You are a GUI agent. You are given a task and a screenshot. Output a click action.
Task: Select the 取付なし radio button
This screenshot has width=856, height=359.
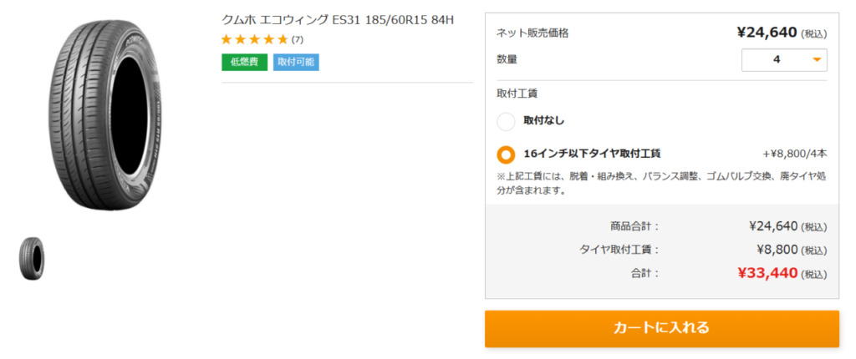[506, 122]
